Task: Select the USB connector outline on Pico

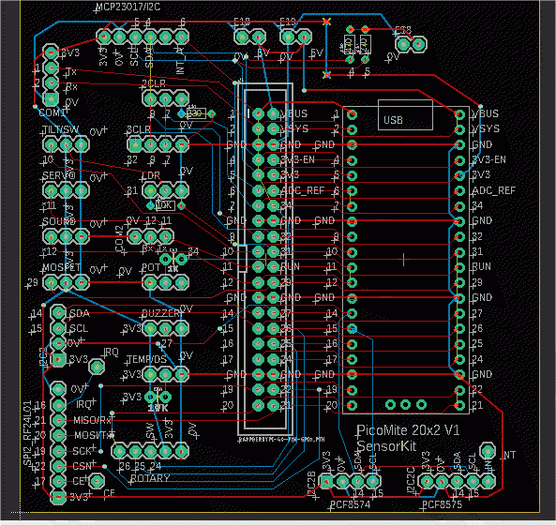Action: pos(405,114)
